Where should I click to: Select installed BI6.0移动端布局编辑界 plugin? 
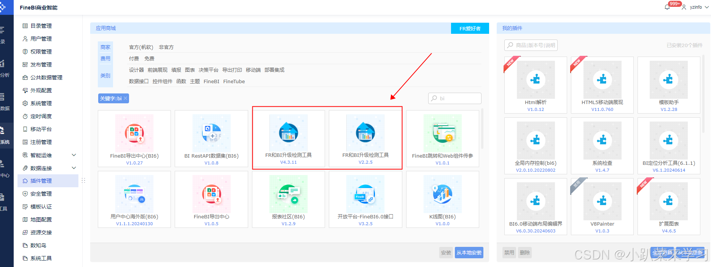(536, 207)
